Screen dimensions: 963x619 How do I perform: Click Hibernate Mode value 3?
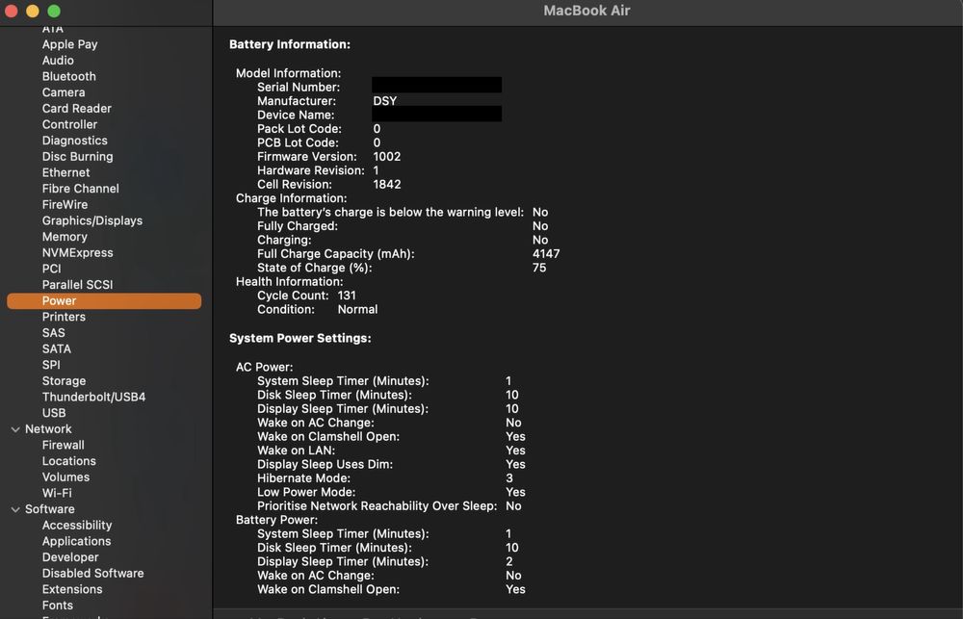click(x=509, y=478)
